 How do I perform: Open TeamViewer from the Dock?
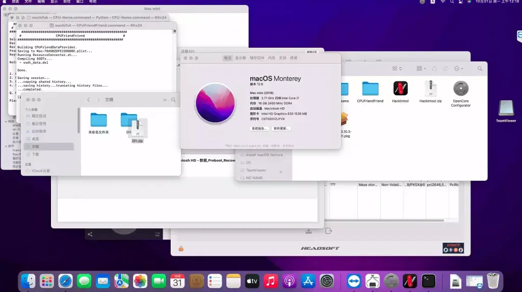pyautogui.click(x=354, y=281)
